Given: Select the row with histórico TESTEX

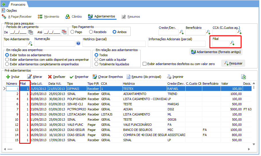Looking at the screenshot, I should [129, 89].
